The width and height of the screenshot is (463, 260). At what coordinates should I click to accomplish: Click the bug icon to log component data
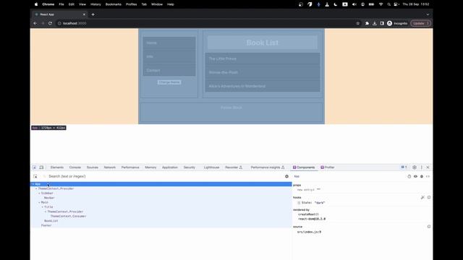[422, 176]
